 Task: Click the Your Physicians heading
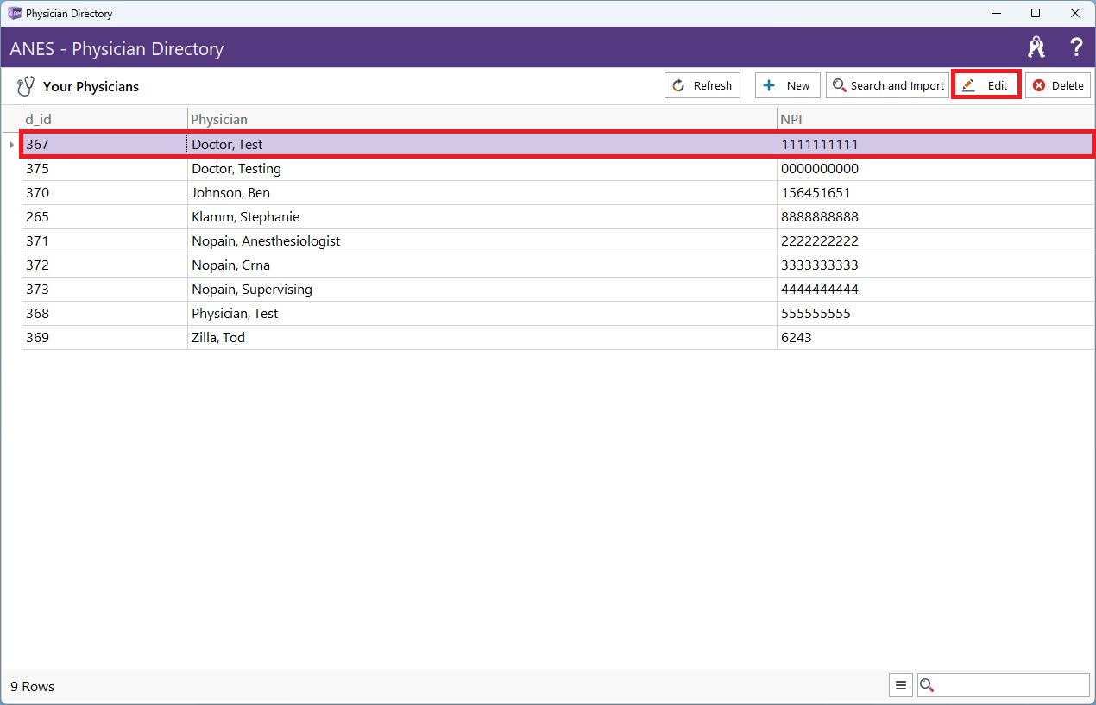91,87
